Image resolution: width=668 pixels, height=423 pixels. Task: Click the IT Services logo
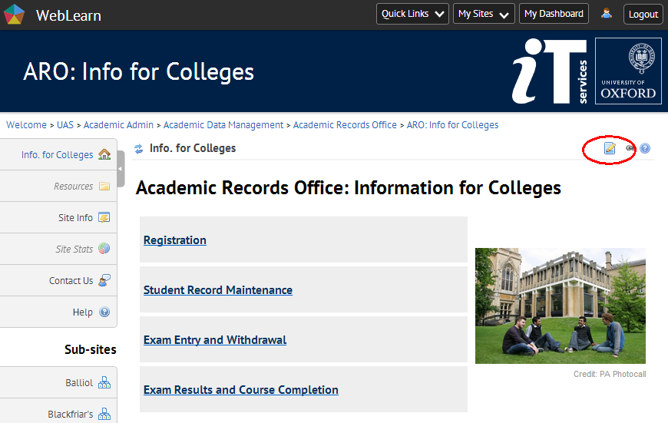tap(550, 71)
